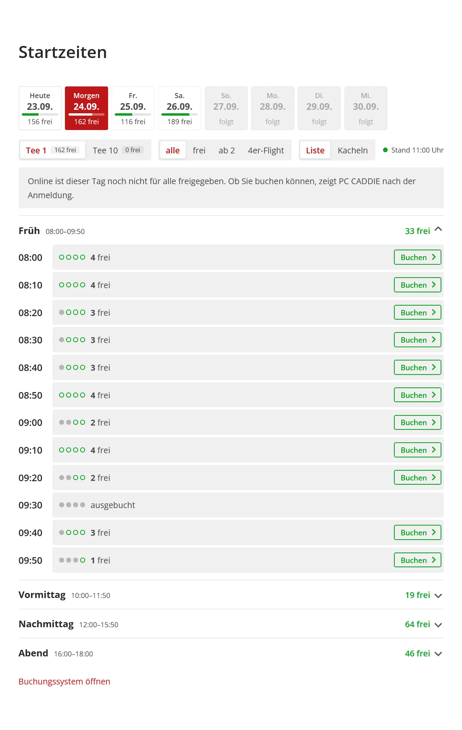Collapse the Früh section chevron
The width and height of the screenshot is (462, 730).
[438, 229]
